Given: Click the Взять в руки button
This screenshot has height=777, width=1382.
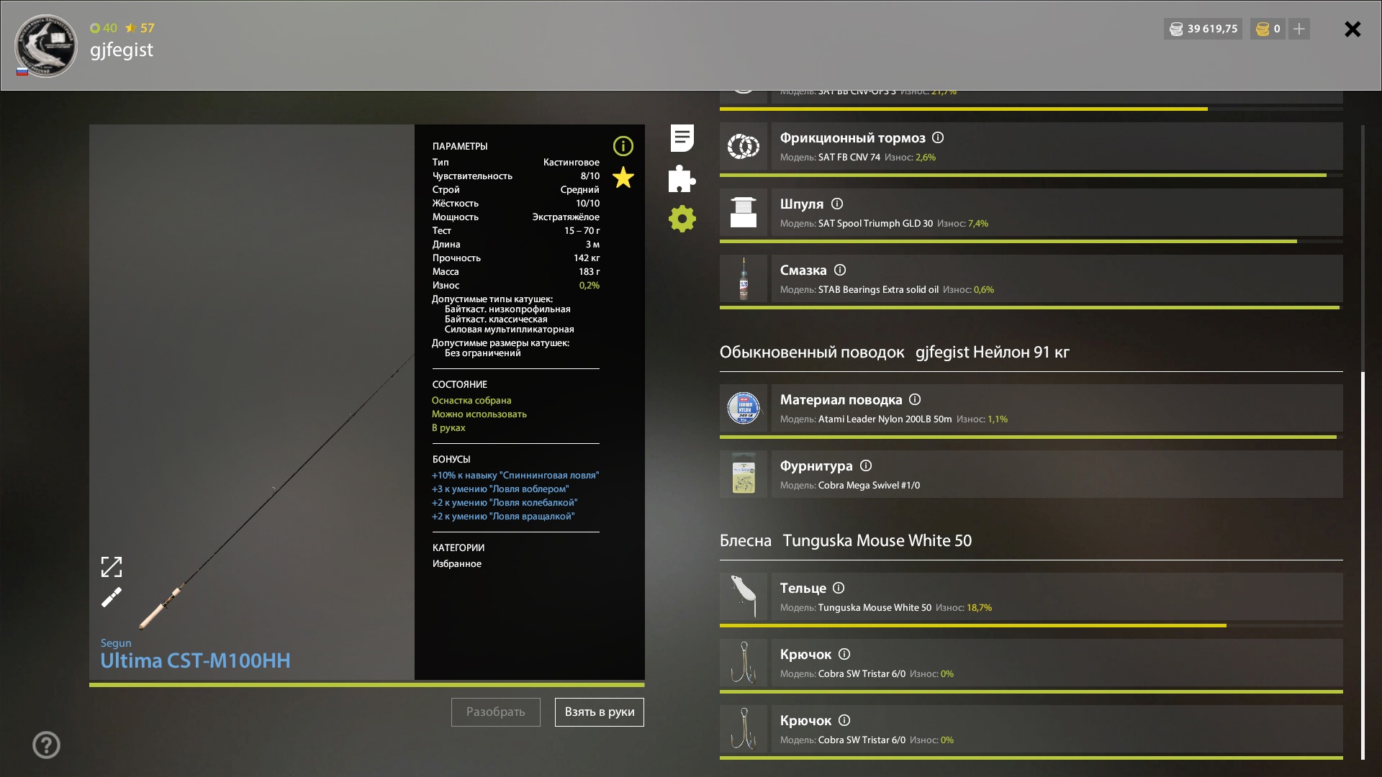Looking at the screenshot, I should click(x=599, y=712).
